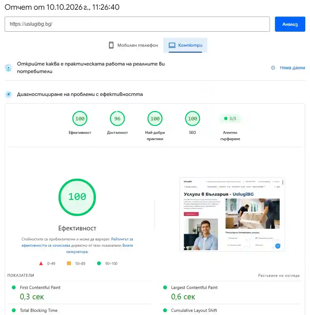Select the Компютри tab
The width and height of the screenshot is (310, 315).
[x=185, y=45]
